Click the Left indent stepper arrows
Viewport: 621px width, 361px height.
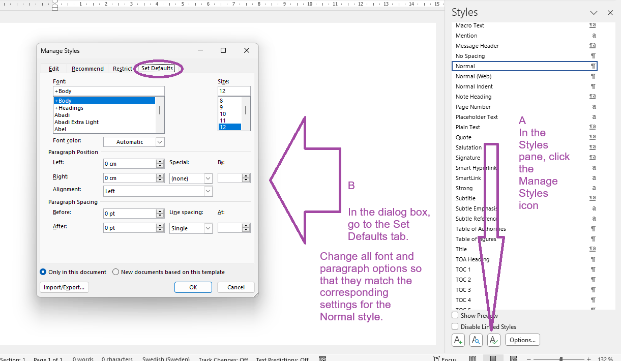pos(160,164)
